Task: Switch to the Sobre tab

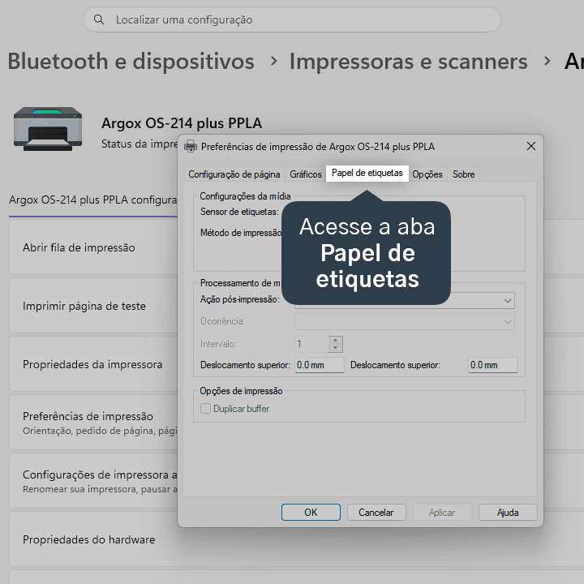Action: coord(463,174)
